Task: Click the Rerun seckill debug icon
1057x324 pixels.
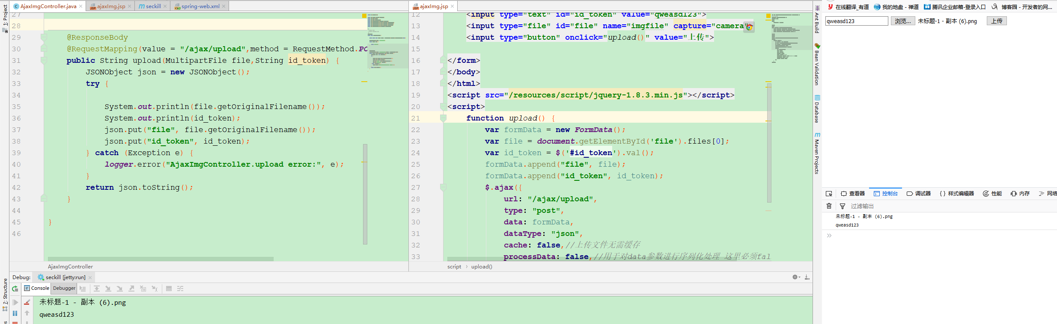Action: pyautogui.click(x=15, y=289)
